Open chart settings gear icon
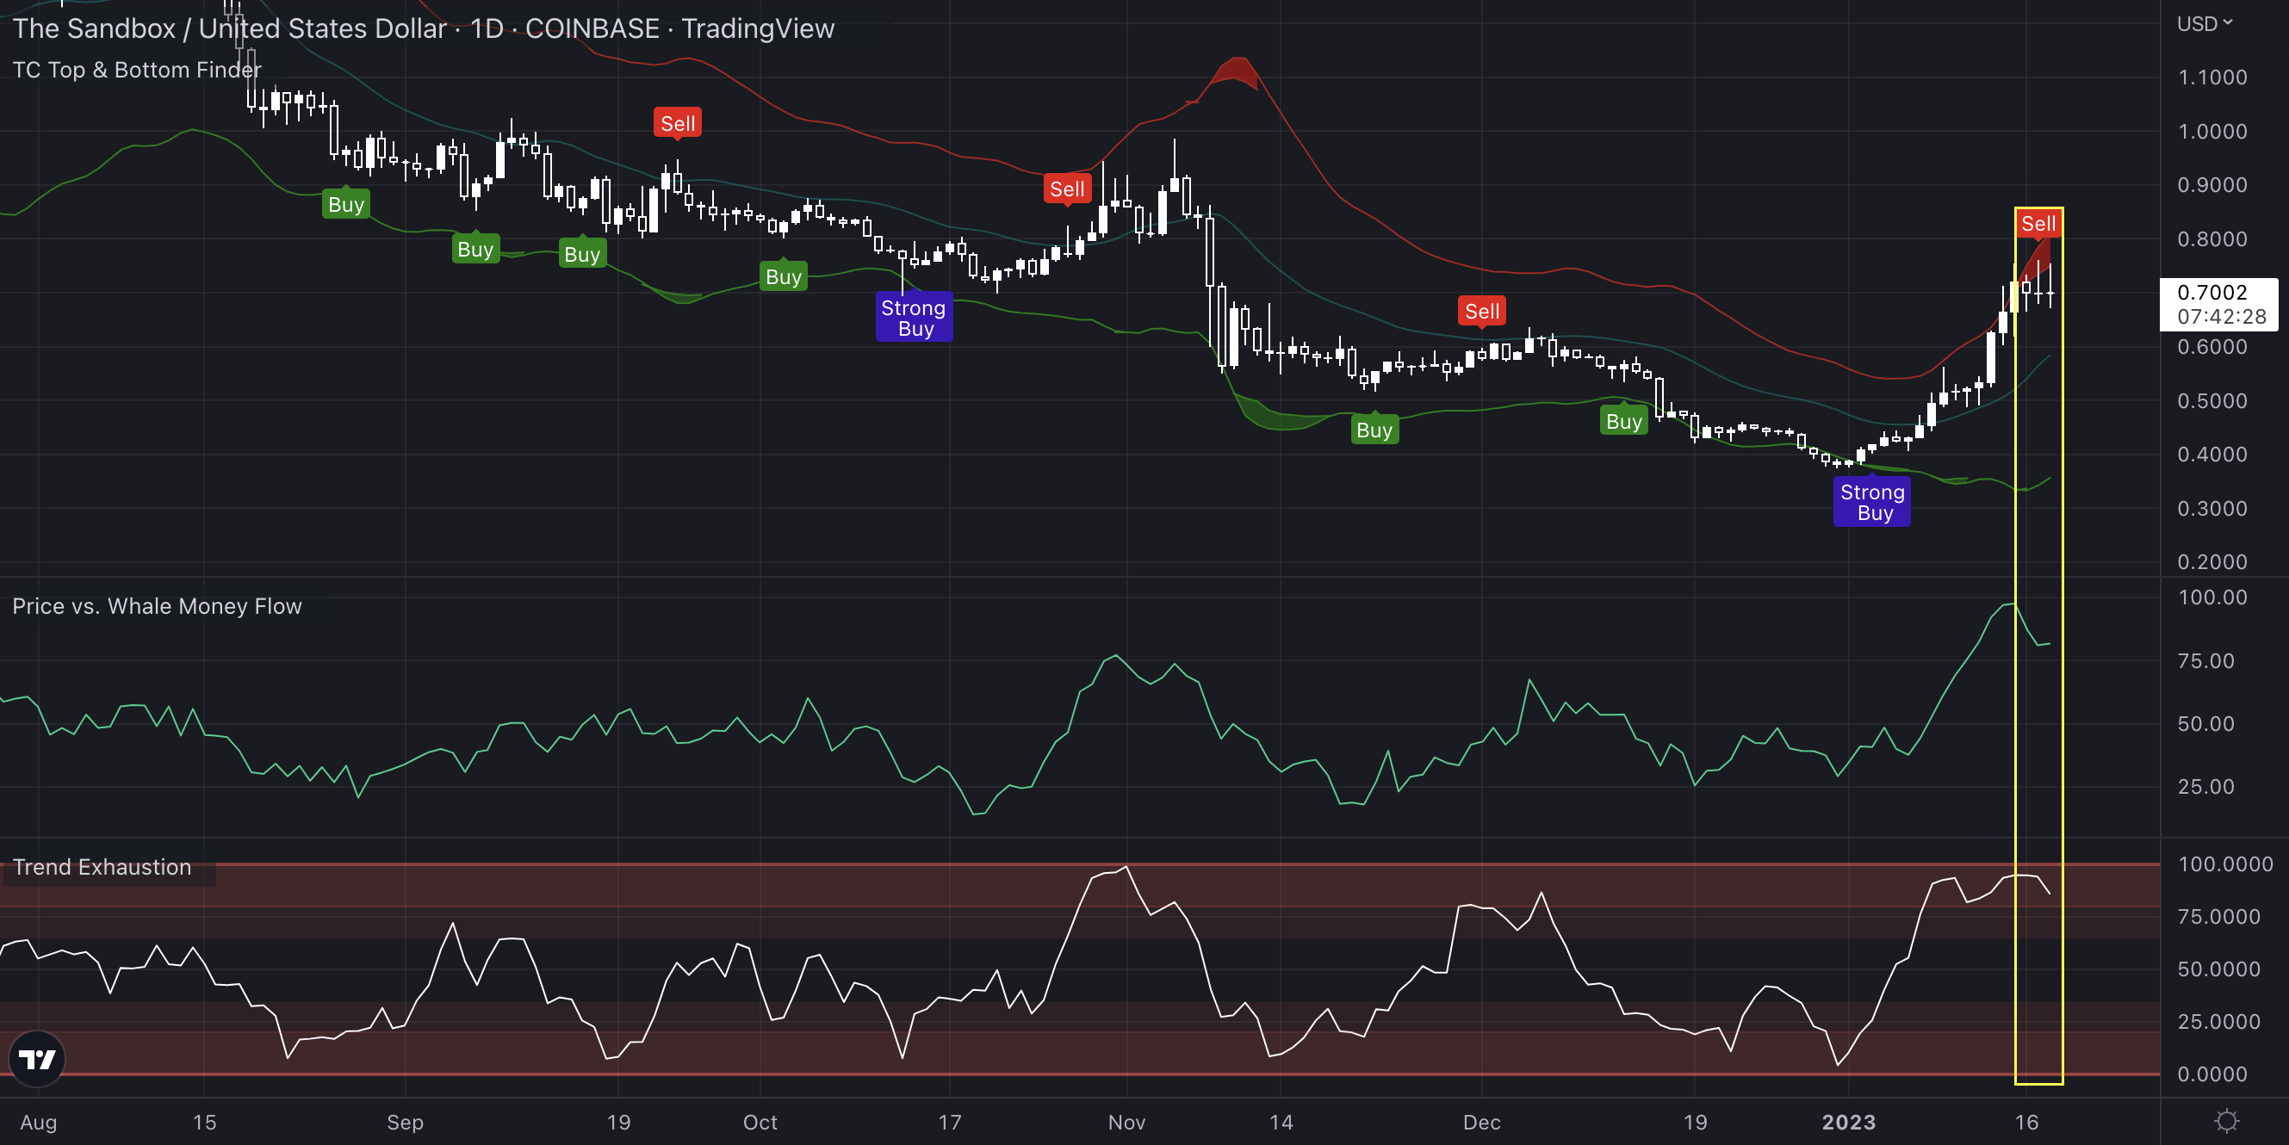 pyautogui.click(x=2226, y=1121)
